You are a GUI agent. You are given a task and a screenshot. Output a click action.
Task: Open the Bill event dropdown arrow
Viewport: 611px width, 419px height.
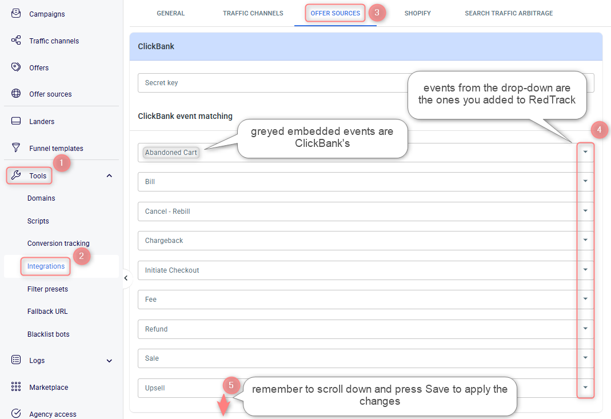pos(585,181)
